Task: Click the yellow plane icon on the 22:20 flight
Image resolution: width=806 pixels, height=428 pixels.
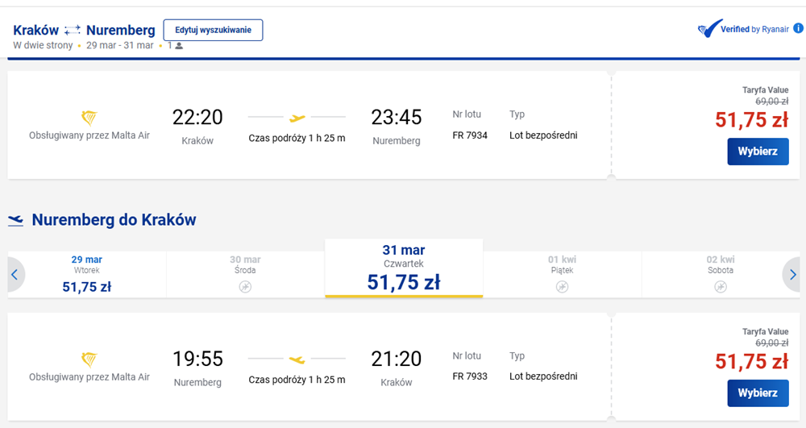Action: pyautogui.click(x=297, y=118)
